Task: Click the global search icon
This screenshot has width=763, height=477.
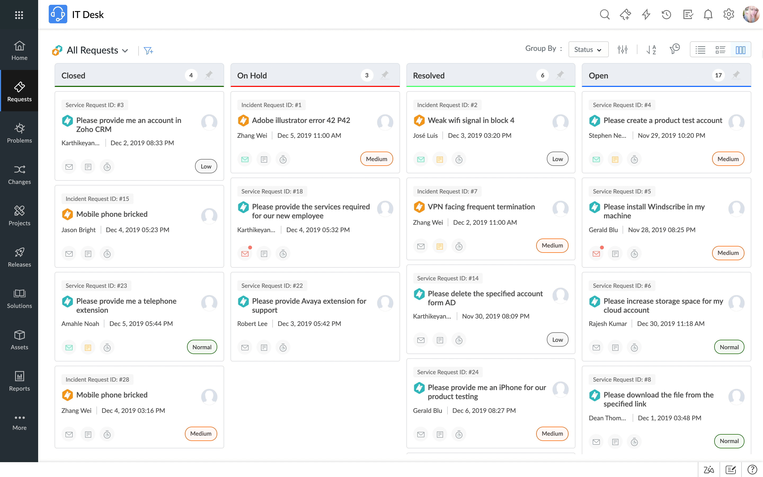Action: 604,14
